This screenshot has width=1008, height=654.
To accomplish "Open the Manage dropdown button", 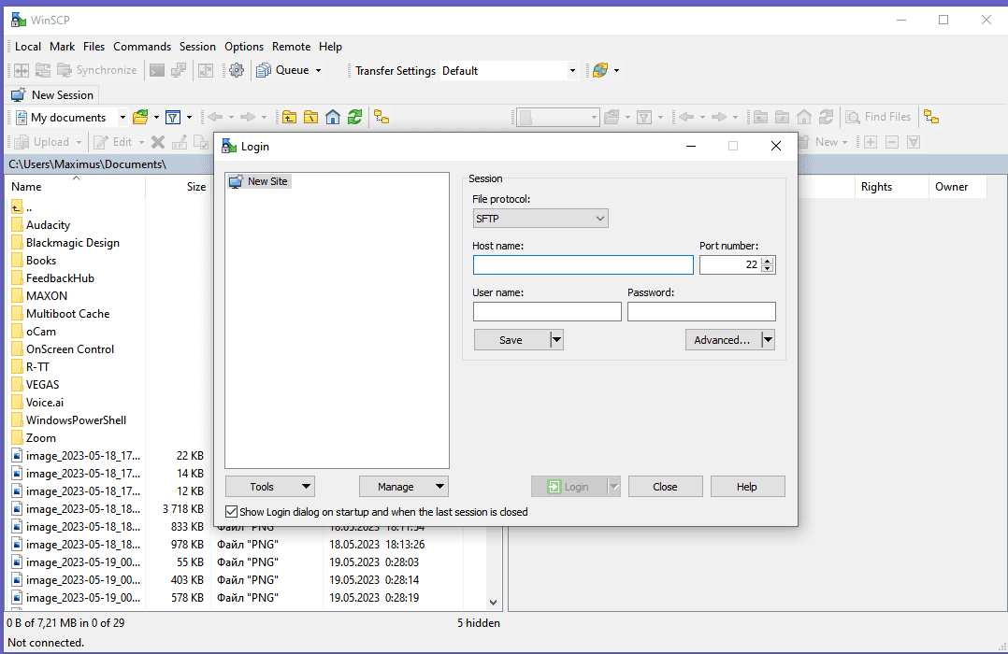I will 404,487.
